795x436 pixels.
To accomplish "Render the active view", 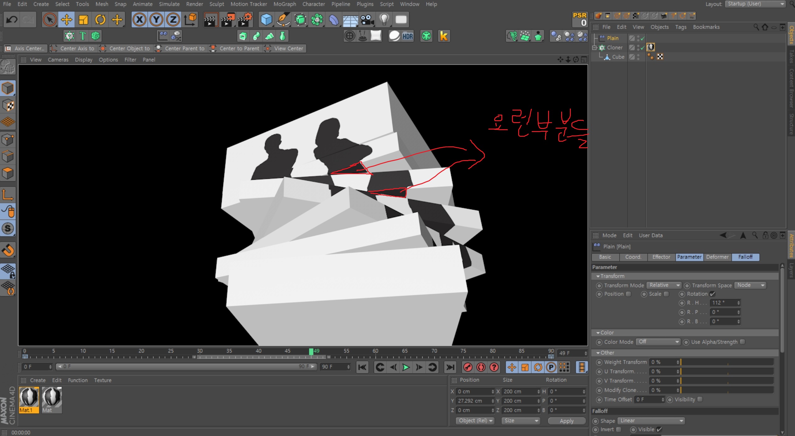I will pos(211,20).
